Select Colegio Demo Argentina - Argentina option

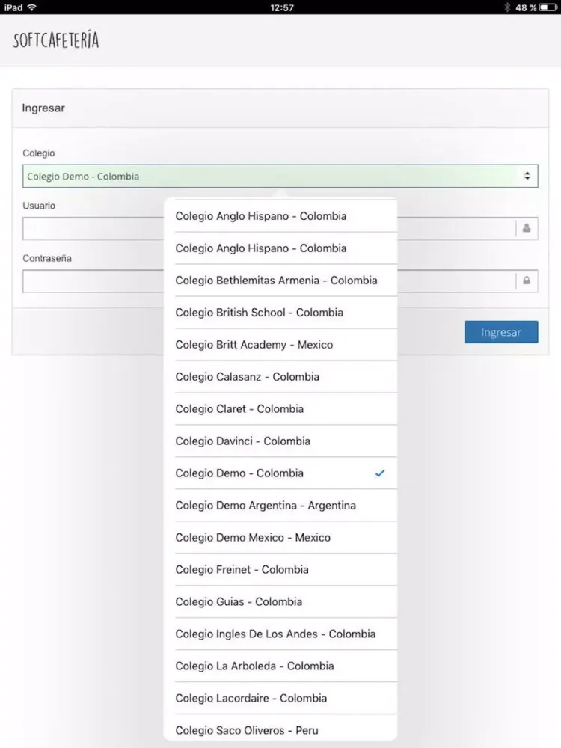[266, 506]
